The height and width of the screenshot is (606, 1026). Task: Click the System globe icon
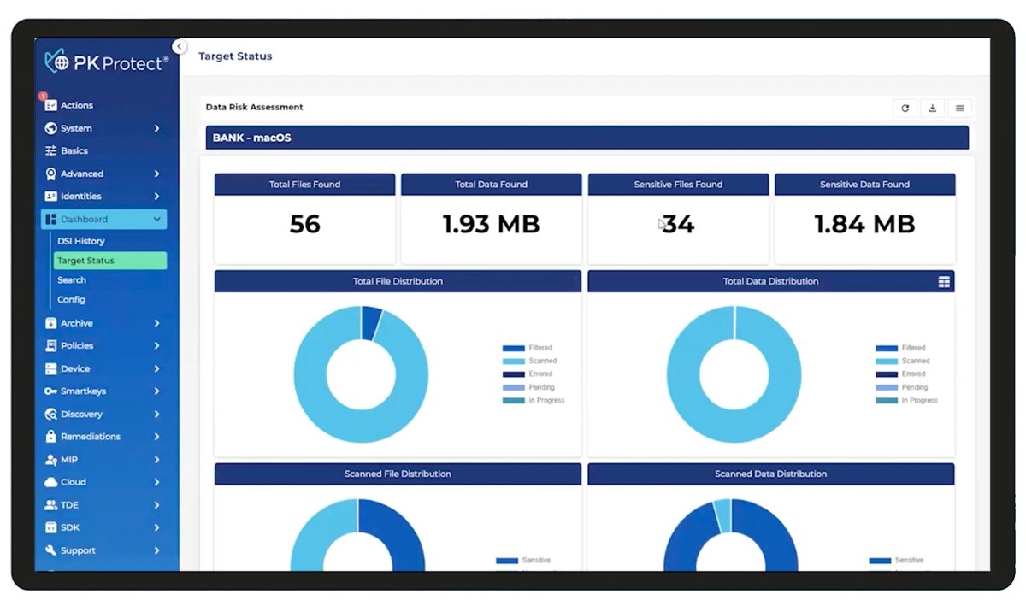(50, 128)
